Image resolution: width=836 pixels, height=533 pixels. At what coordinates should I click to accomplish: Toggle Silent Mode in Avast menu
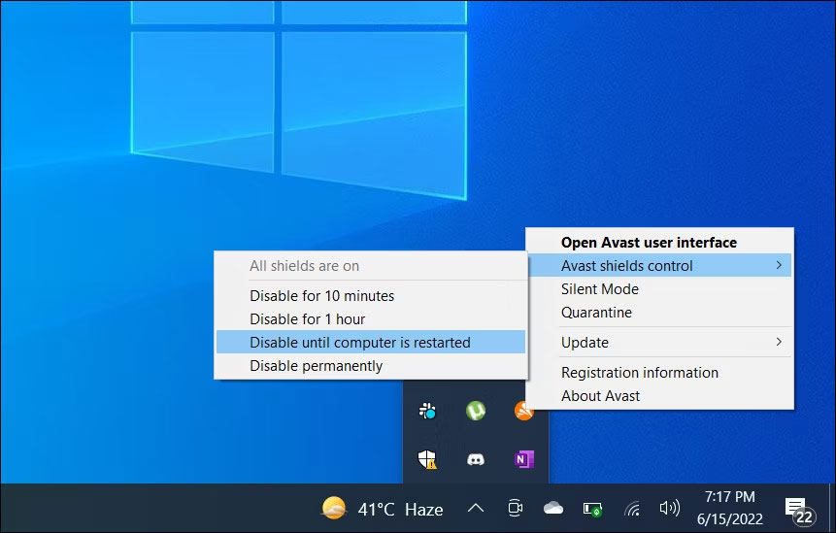[600, 289]
